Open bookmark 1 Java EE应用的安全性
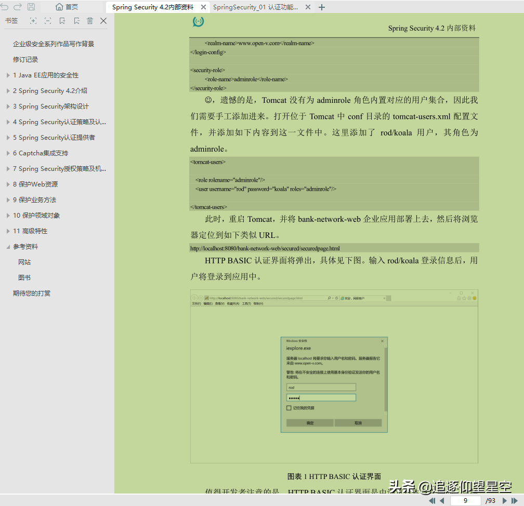 click(x=46, y=75)
